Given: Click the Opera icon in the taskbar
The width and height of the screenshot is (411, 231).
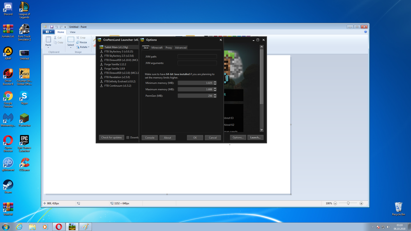Looking at the screenshot, I should coord(59,226).
